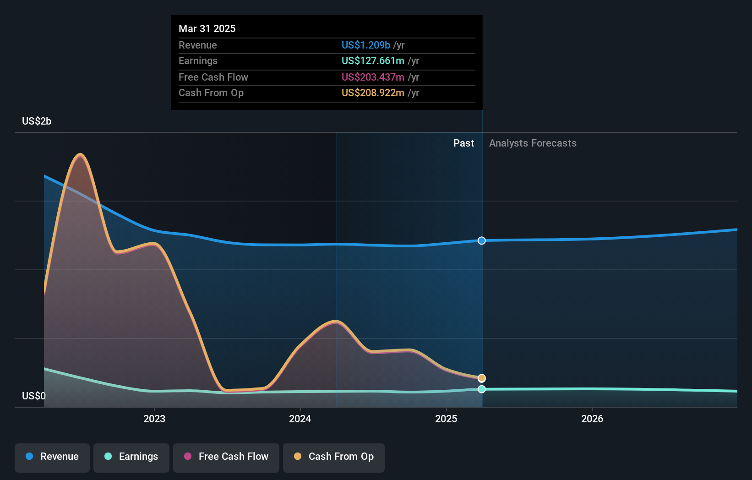Click the tooltip 'Free Cash Flow' row label
The image size is (752, 480).
(x=213, y=77)
